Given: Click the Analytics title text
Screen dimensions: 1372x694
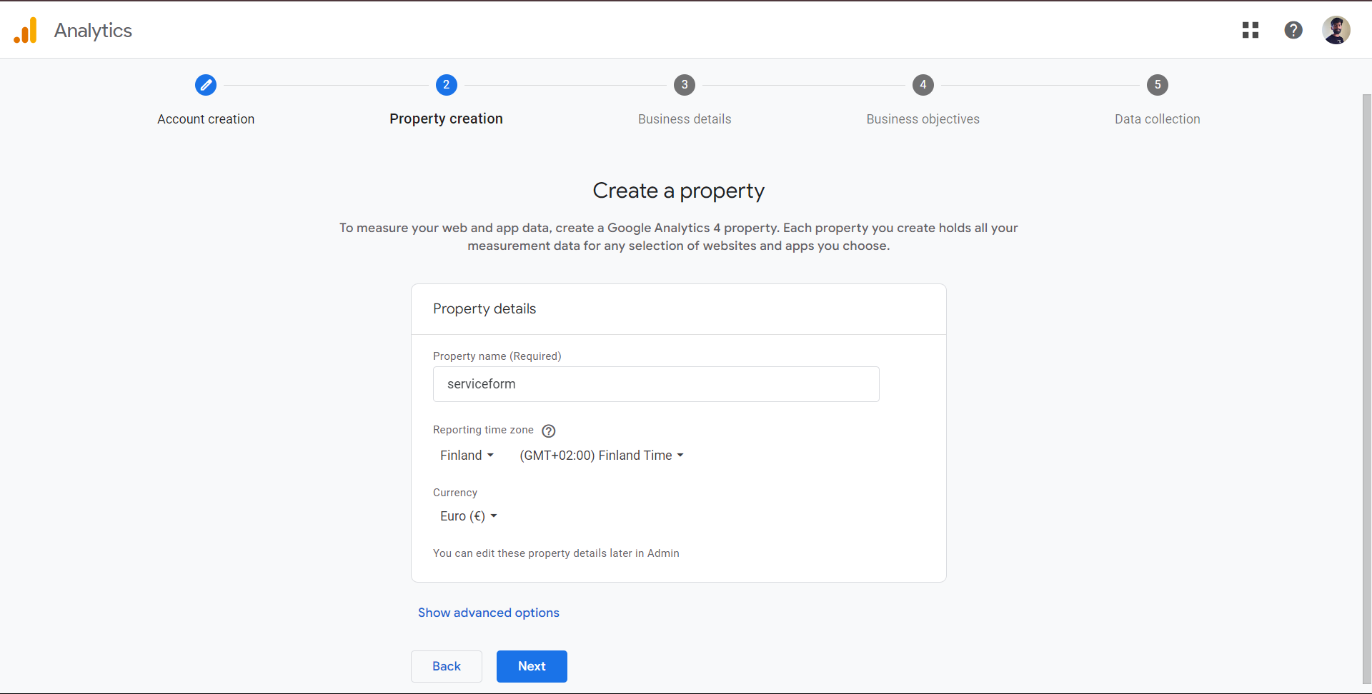Looking at the screenshot, I should pyautogui.click(x=93, y=31).
